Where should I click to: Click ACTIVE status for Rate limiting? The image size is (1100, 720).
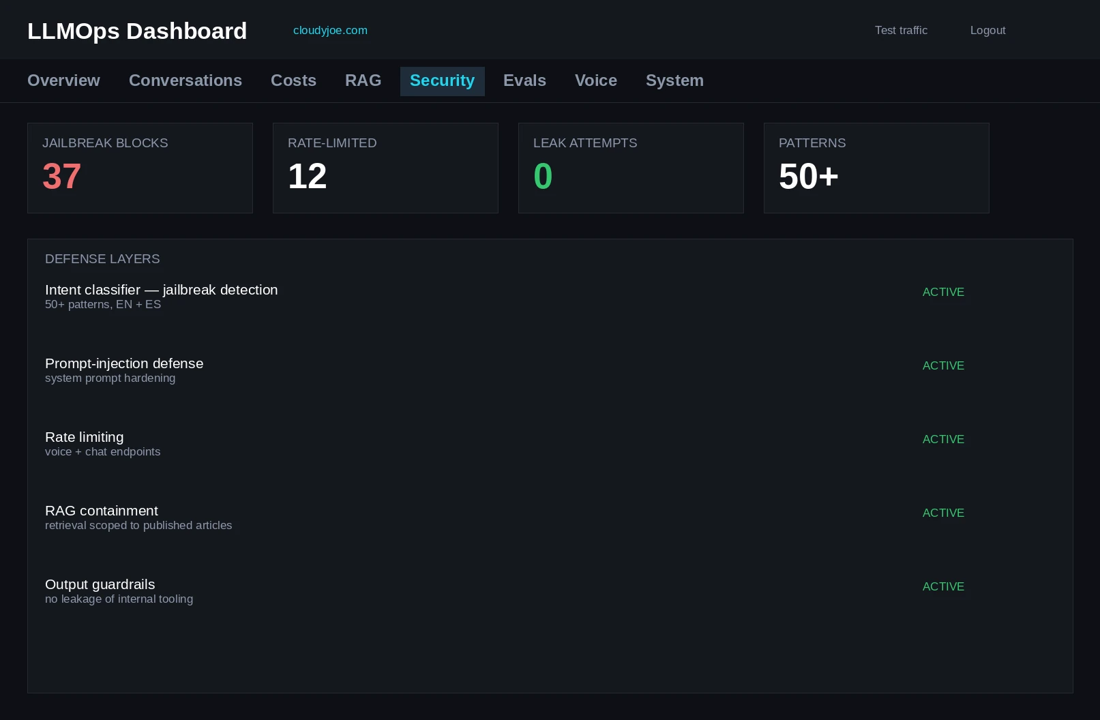tap(943, 439)
